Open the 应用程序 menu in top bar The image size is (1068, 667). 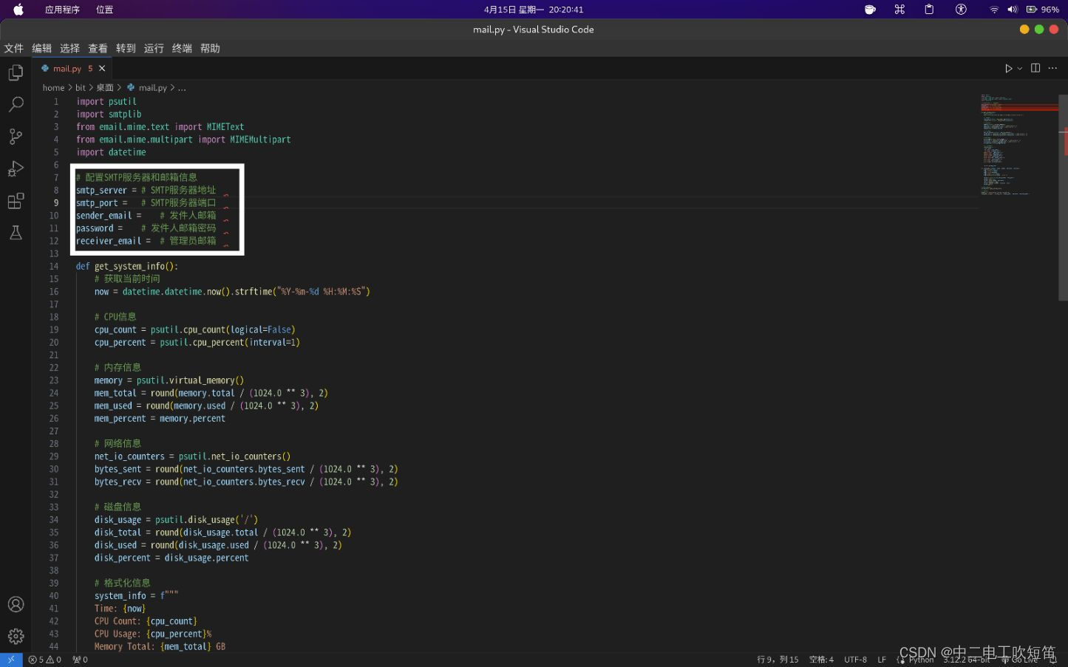62,10
